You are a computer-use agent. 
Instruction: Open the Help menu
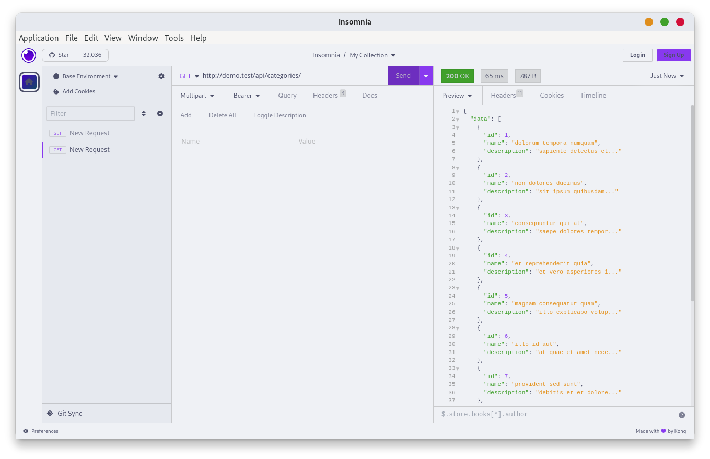pyautogui.click(x=199, y=38)
